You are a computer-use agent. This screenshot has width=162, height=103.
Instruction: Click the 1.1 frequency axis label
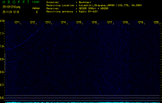click(x=2, y=33)
